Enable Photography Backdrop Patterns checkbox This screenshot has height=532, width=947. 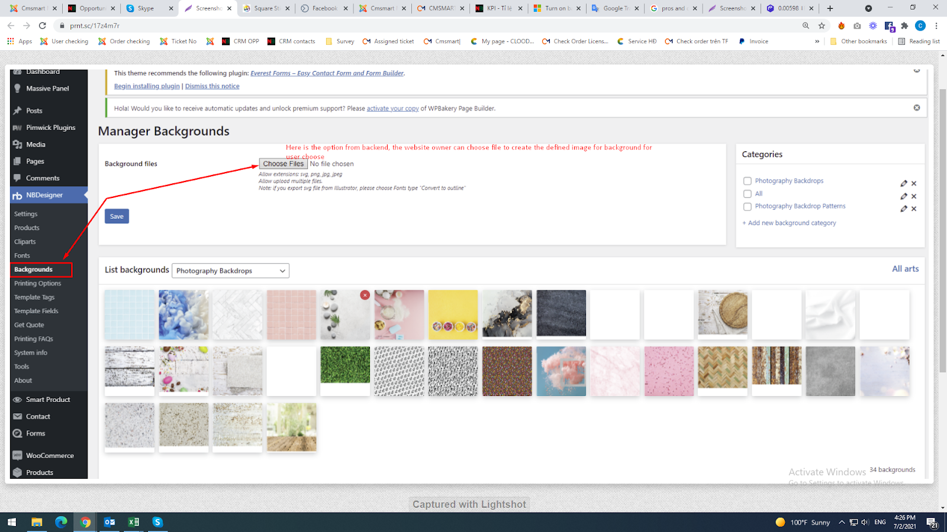point(748,206)
